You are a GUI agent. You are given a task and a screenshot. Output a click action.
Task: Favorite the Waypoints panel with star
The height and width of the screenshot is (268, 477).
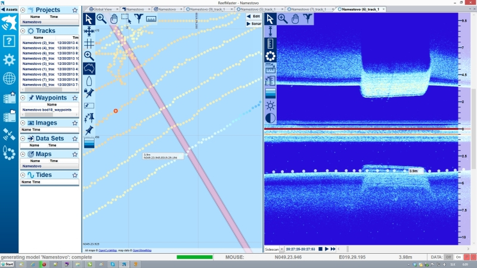point(75,98)
